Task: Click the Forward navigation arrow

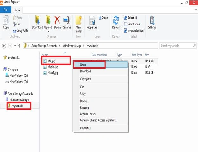Action: tap(10, 46)
